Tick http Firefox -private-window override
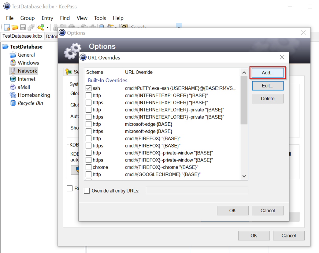The image size is (319, 253). [88, 153]
